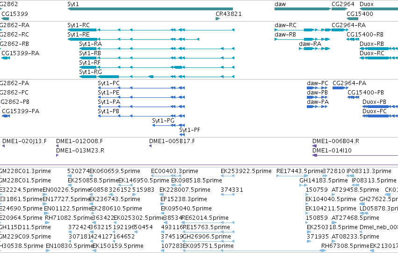Select the CG2964 gene label

(x=343, y=4)
